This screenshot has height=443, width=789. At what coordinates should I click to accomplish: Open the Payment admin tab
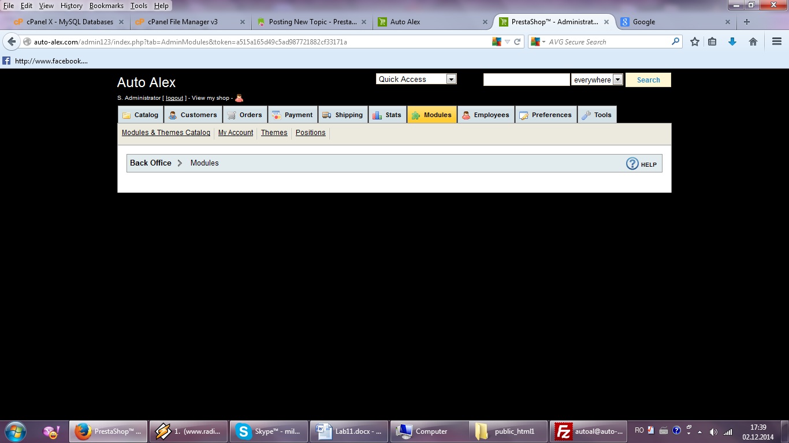point(292,115)
